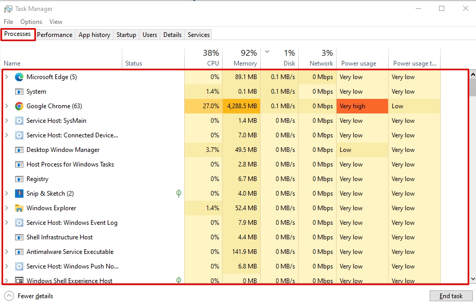Viewport: 476px width, 307px height.
Task: Select the 27.0% CPU cell for Chrome
Action: pos(204,106)
